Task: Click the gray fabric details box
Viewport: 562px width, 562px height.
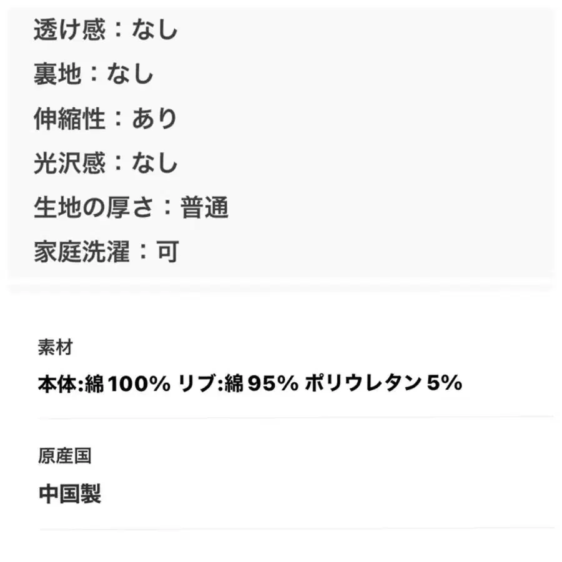Action: pyautogui.click(x=281, y=144)
